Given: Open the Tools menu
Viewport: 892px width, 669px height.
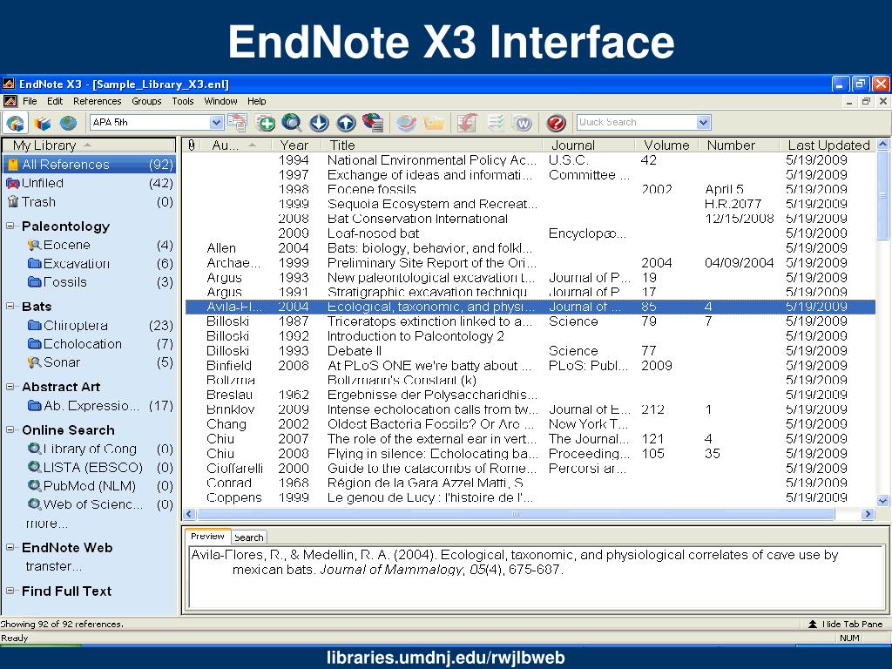Looking at the screenshot, I should (183, 101).
